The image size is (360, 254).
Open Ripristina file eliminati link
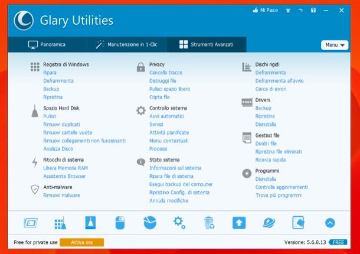[x=279, y=152]
